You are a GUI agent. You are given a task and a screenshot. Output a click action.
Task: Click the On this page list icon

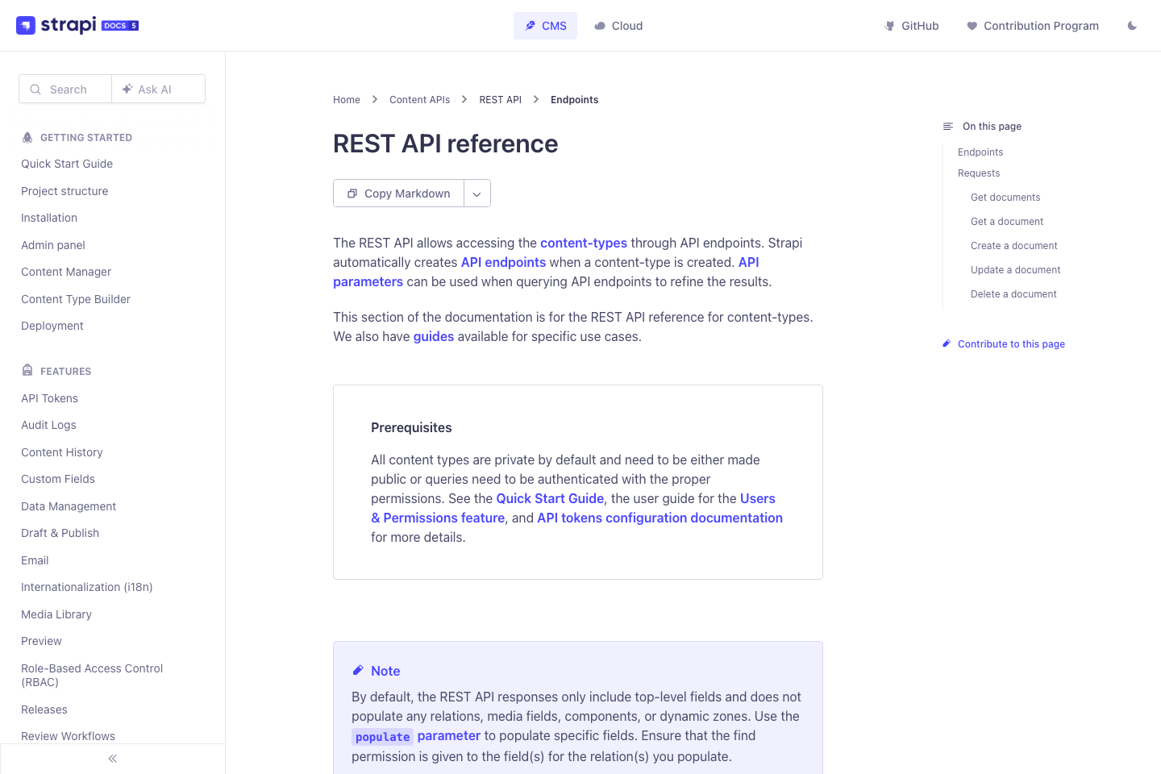point(947,126)
